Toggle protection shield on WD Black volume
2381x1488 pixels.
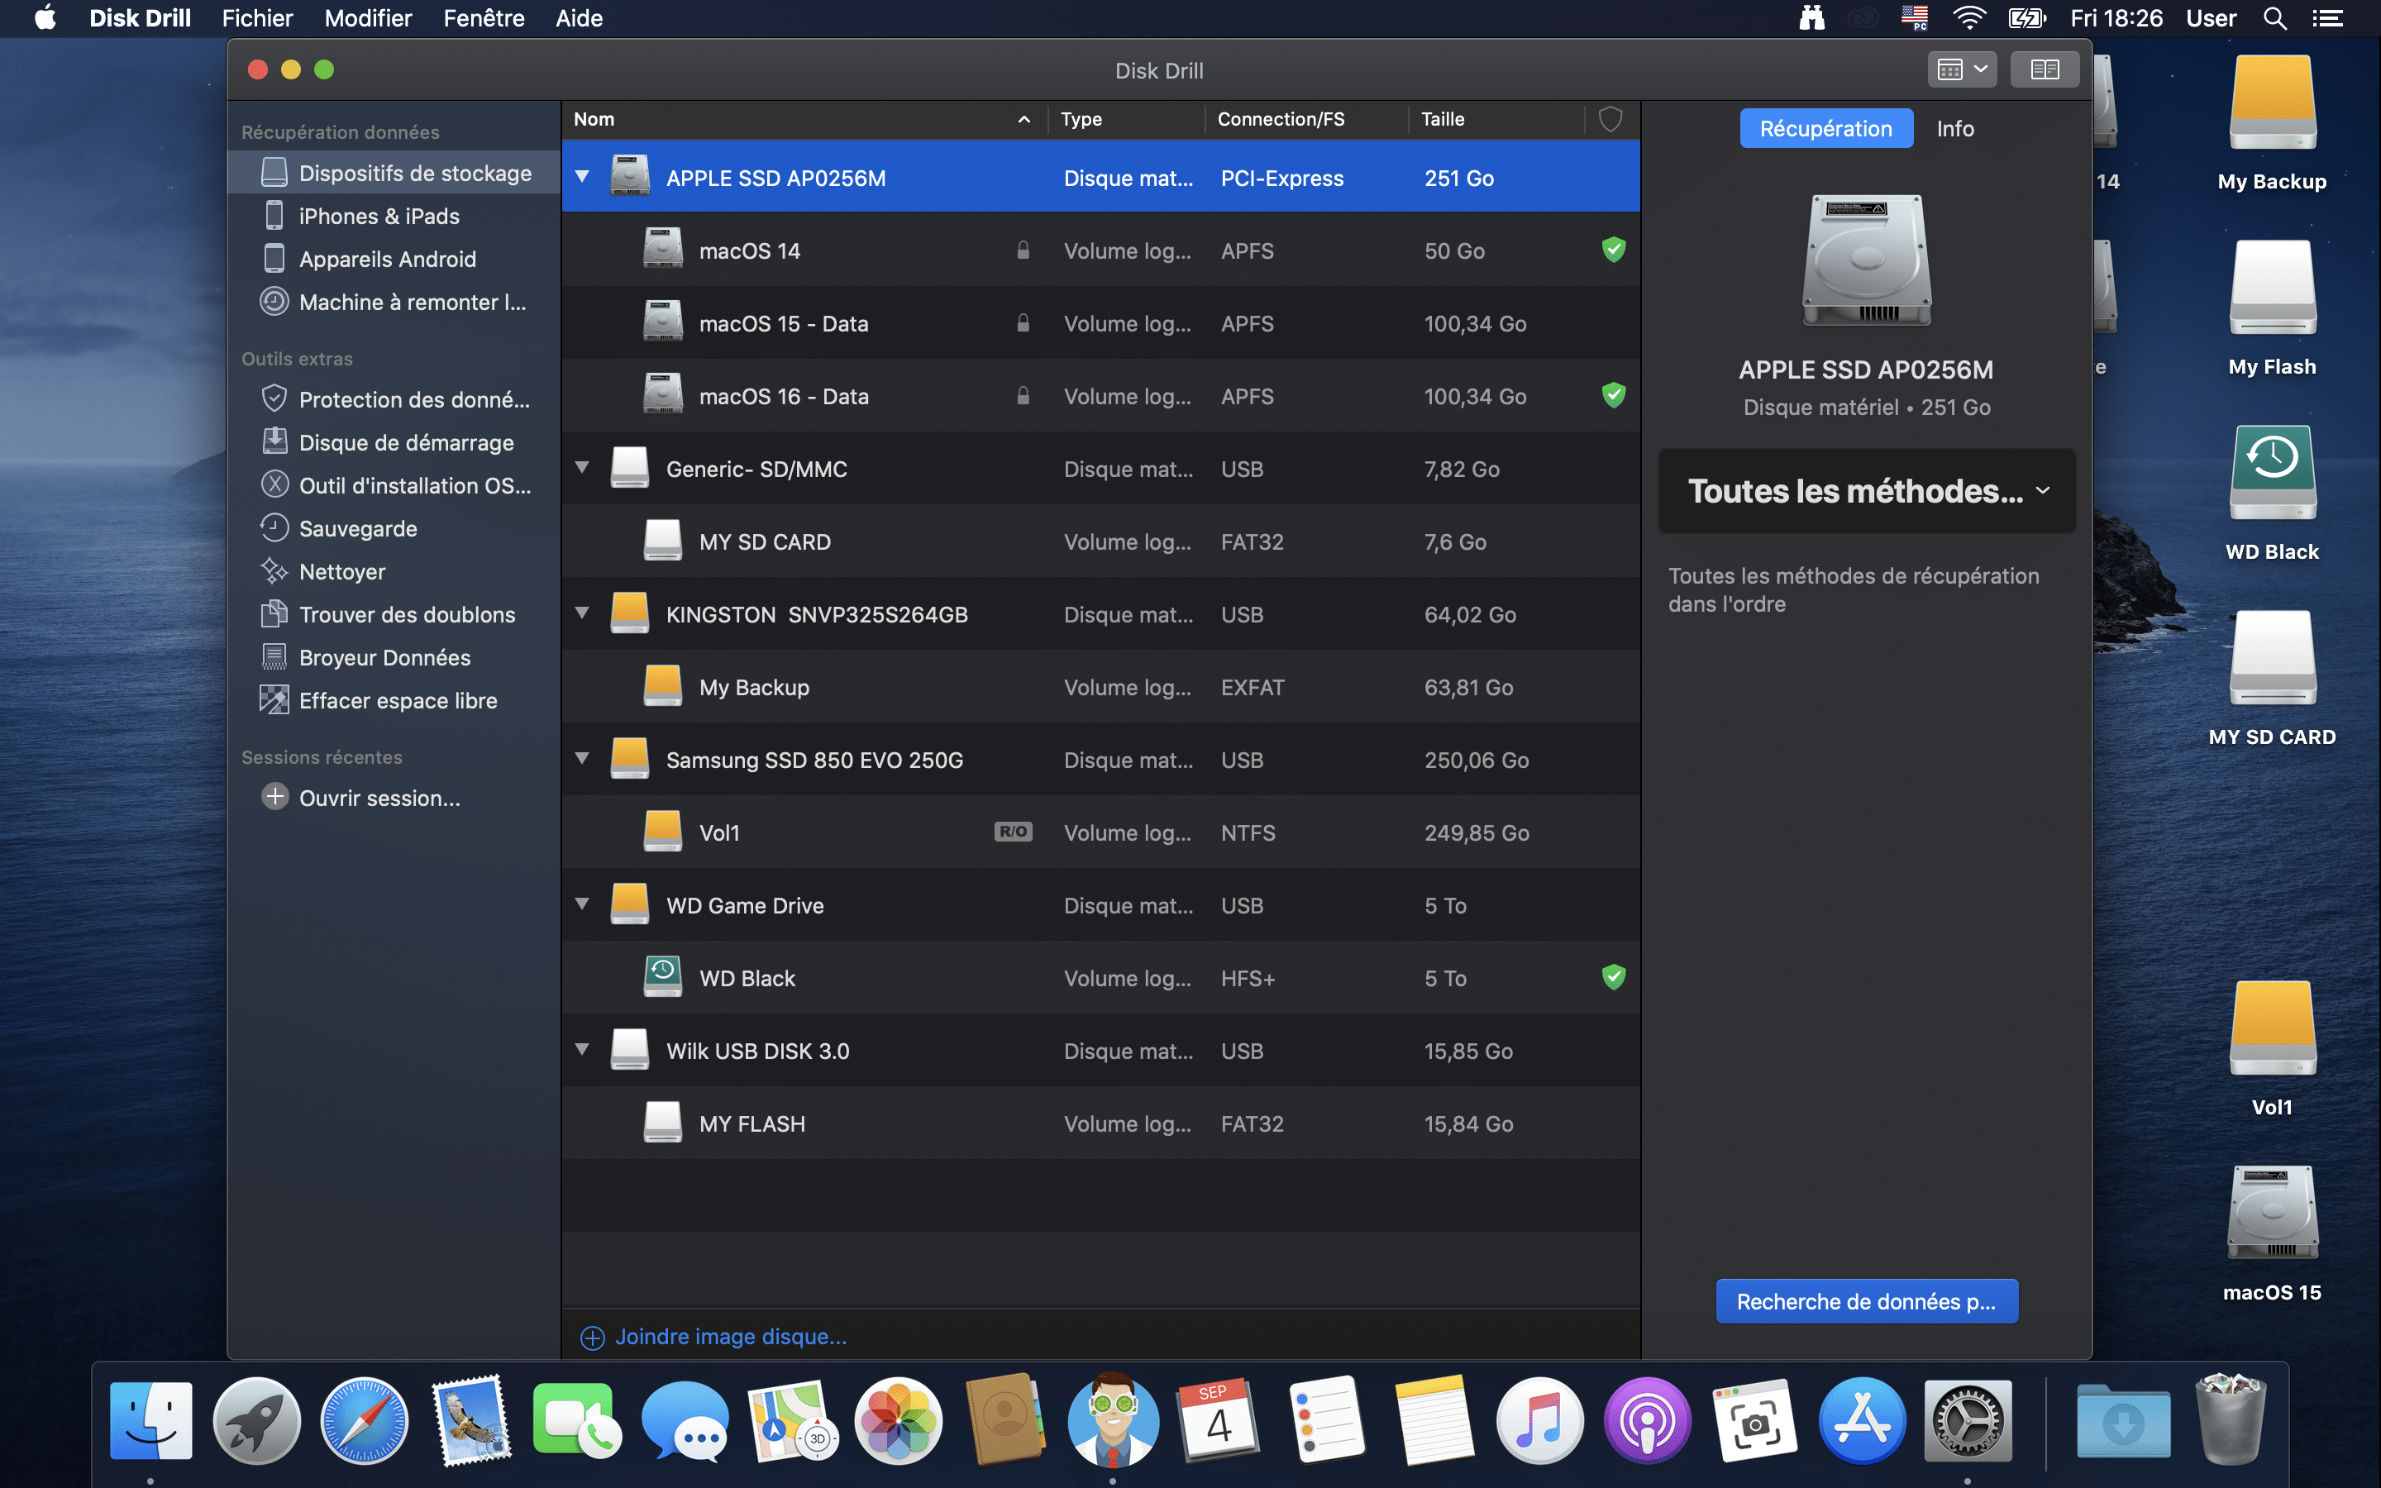[x=1613, y=977]
